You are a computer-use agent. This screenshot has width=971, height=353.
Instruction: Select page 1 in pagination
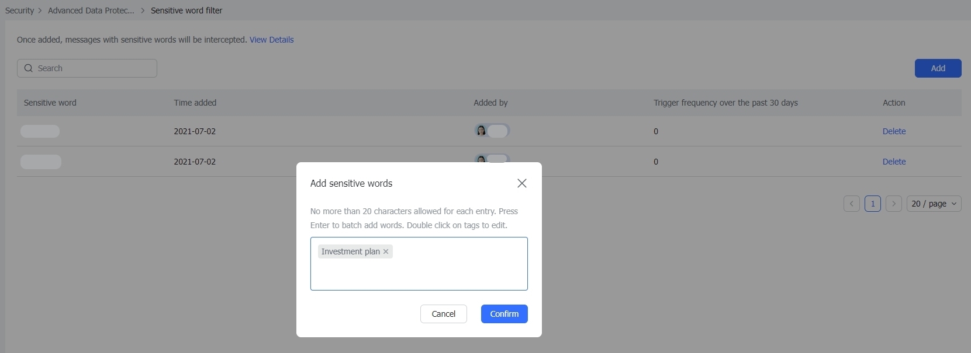tap(872, 204)
